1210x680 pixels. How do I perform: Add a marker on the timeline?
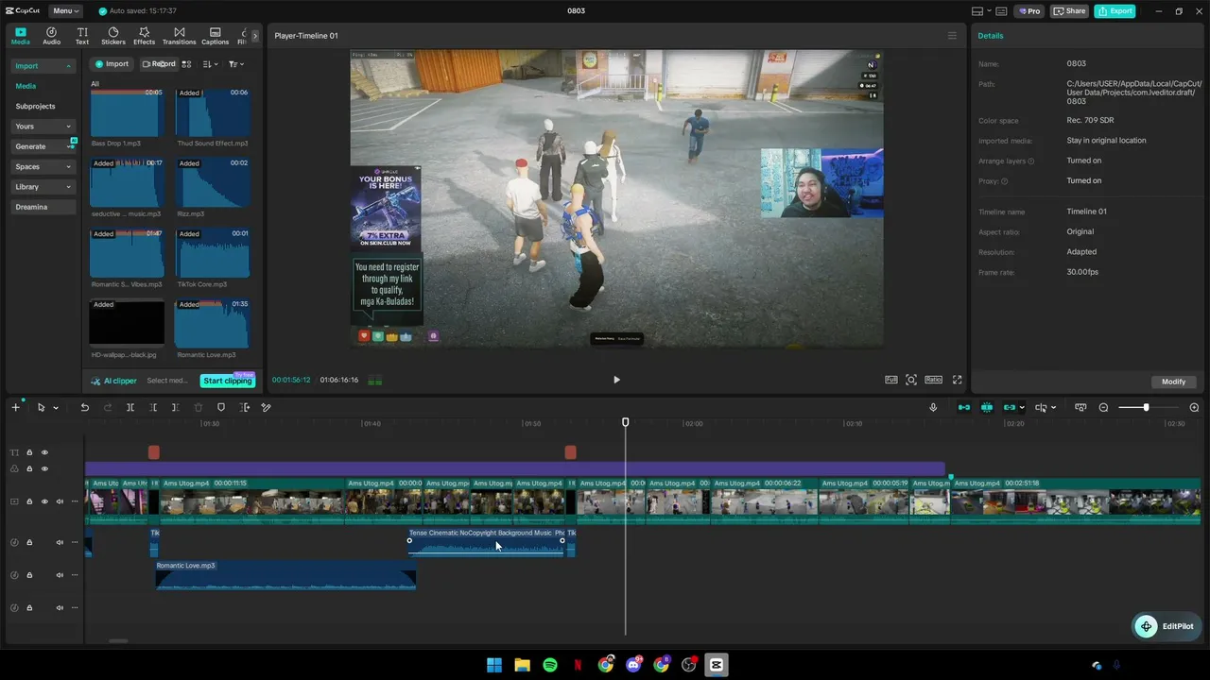(x=221, y=407)
